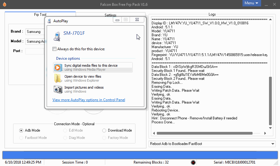The image size is (280, 166).
Task: Click the Removing Frp Lock... log line
Action: (167, 83)
